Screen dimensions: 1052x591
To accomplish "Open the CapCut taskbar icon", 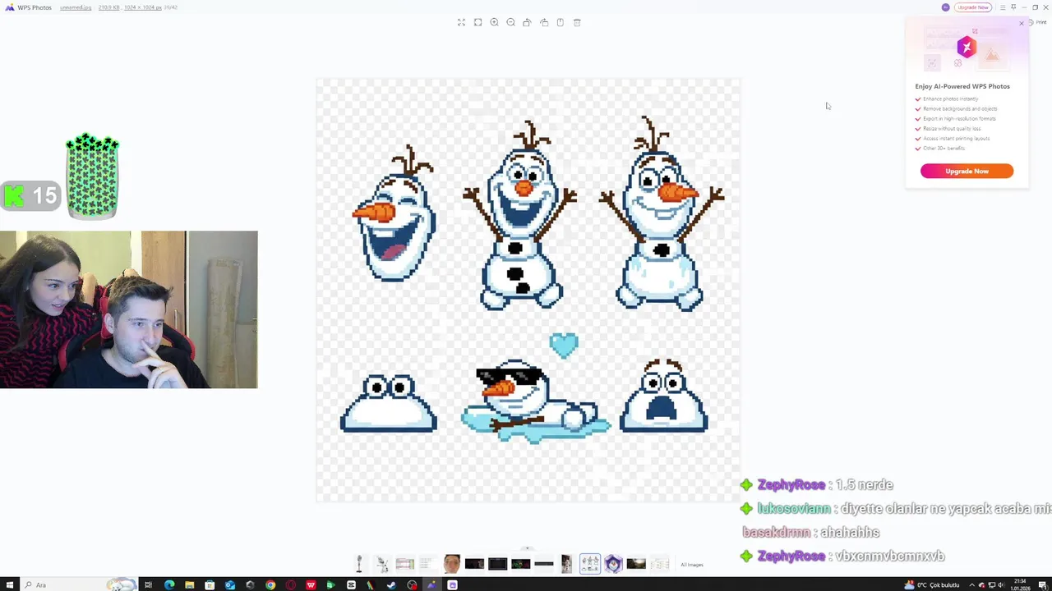I will point(351,585).
